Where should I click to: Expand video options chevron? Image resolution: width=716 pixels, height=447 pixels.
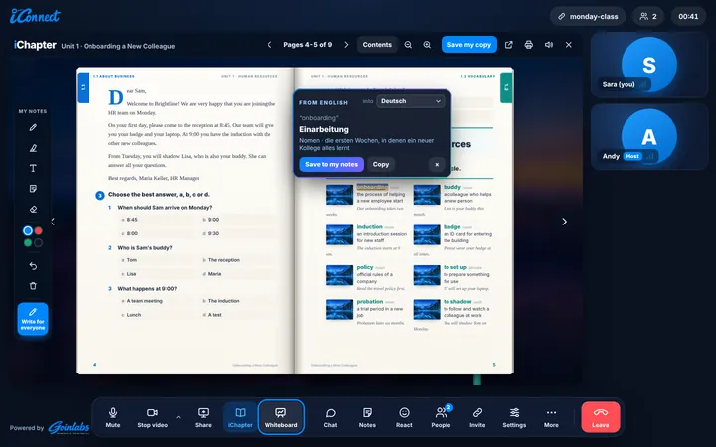(x=179, y=417)
